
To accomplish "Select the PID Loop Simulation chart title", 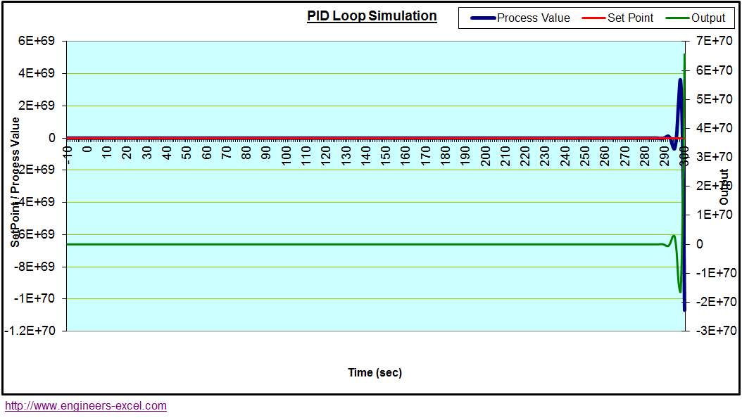I will pyautogui.click(x=372, y=15).
